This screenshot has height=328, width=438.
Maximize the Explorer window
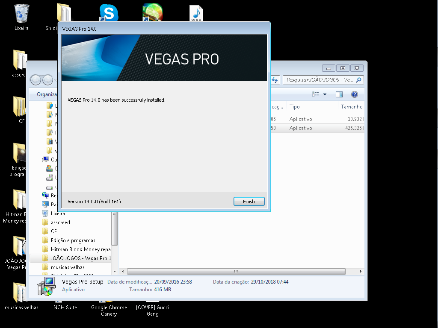pos(343,68)
